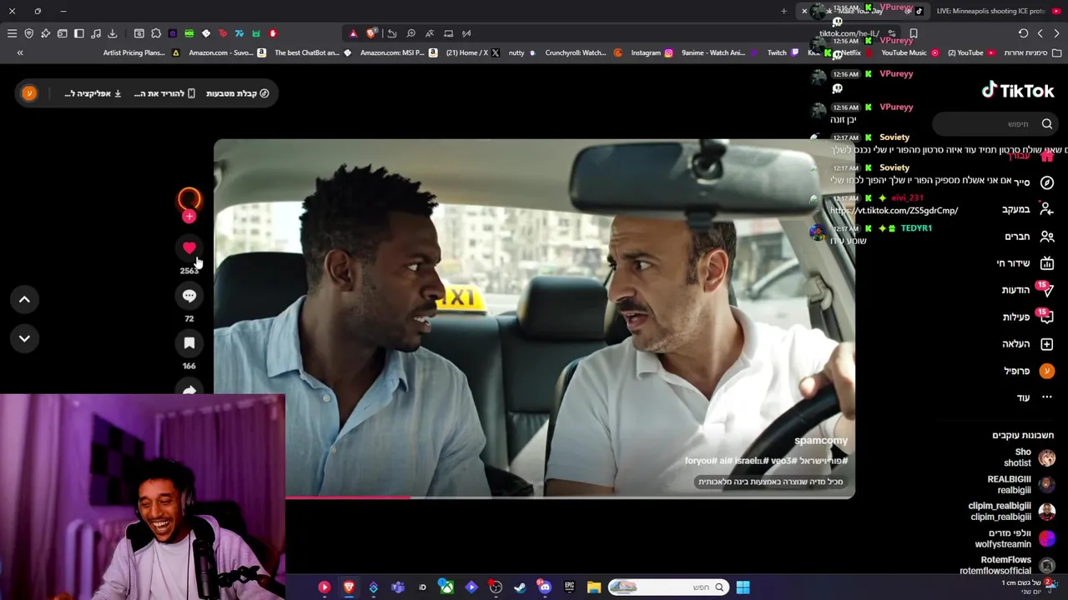Open the wolfystreamin followed account
This screenshot has width=1068, height=600.
click(x=1015, y=538)
